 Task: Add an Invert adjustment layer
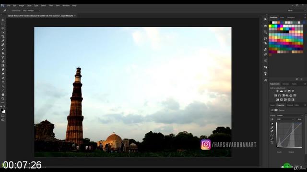pos(277,100)
